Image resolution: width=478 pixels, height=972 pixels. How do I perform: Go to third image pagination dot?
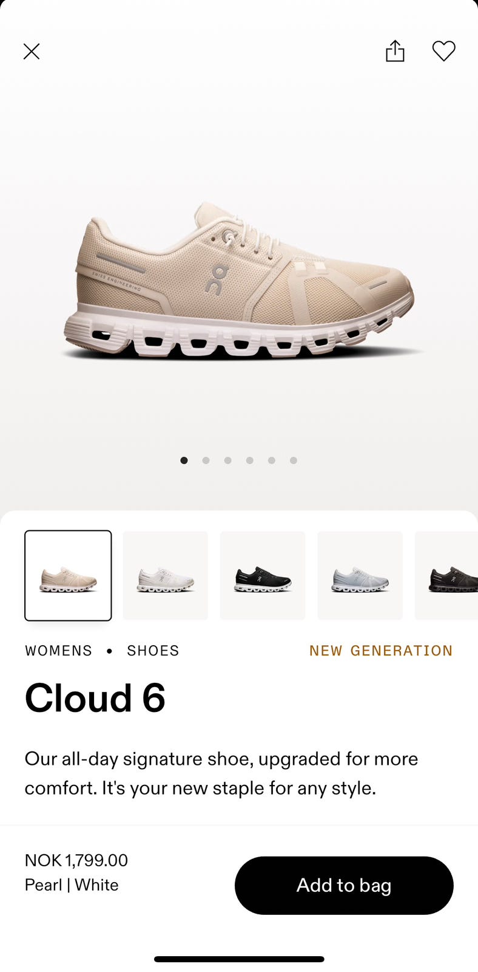point(228,460)
